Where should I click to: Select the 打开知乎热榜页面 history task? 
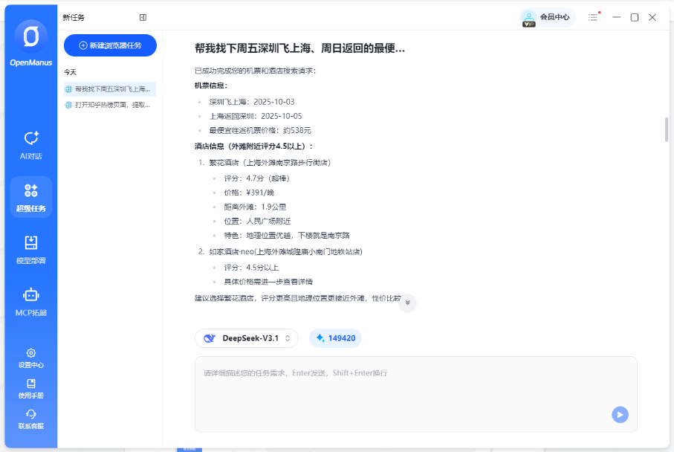pos(109,104)
